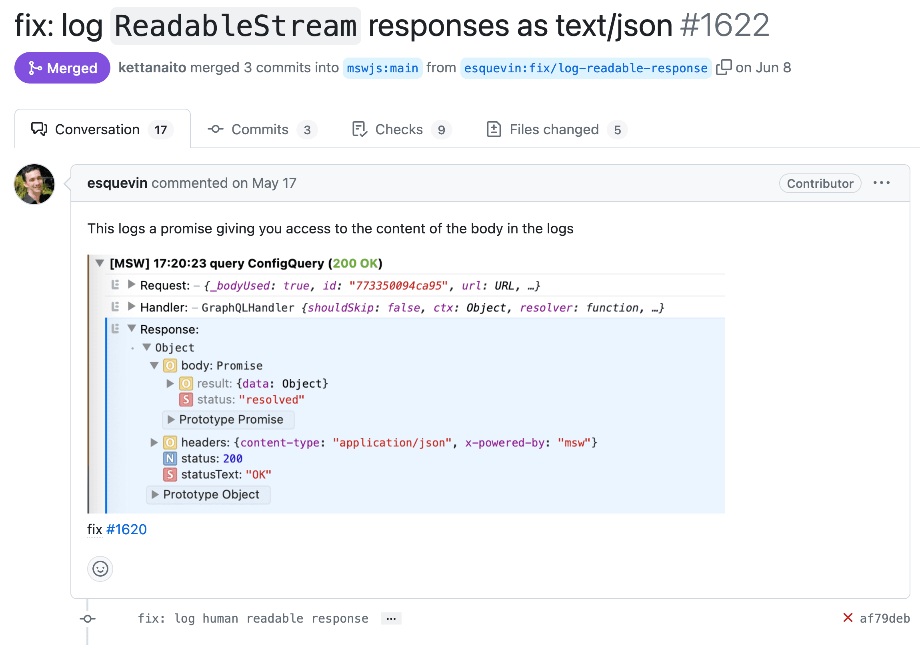Collapse the Response section triangle
The image size is (920, 645).
coord(132,329)
